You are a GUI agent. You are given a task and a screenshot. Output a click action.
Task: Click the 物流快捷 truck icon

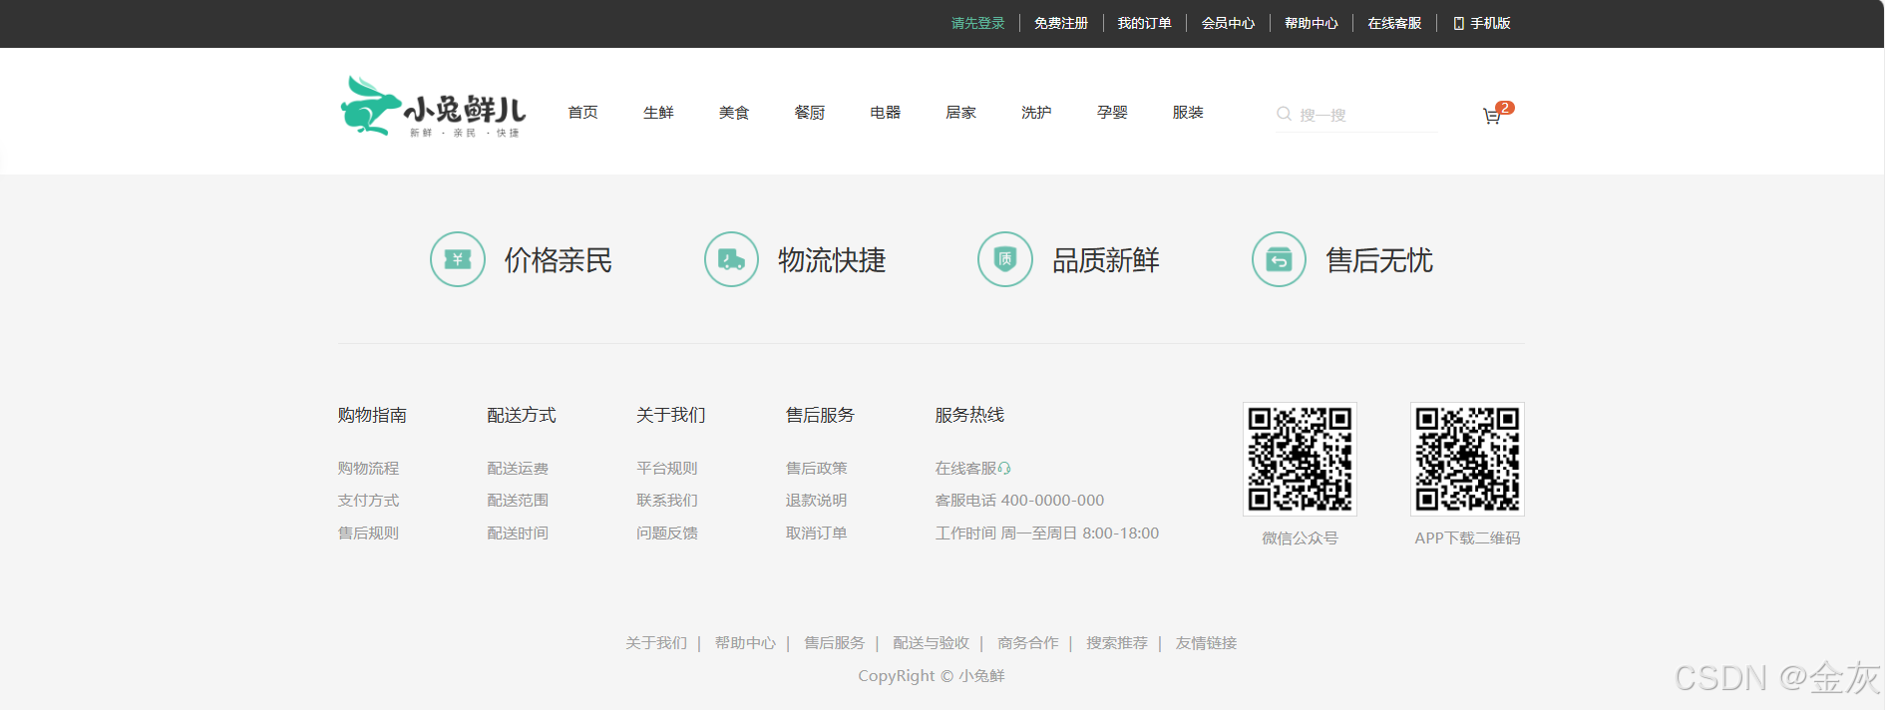click(x=731, y=259)
